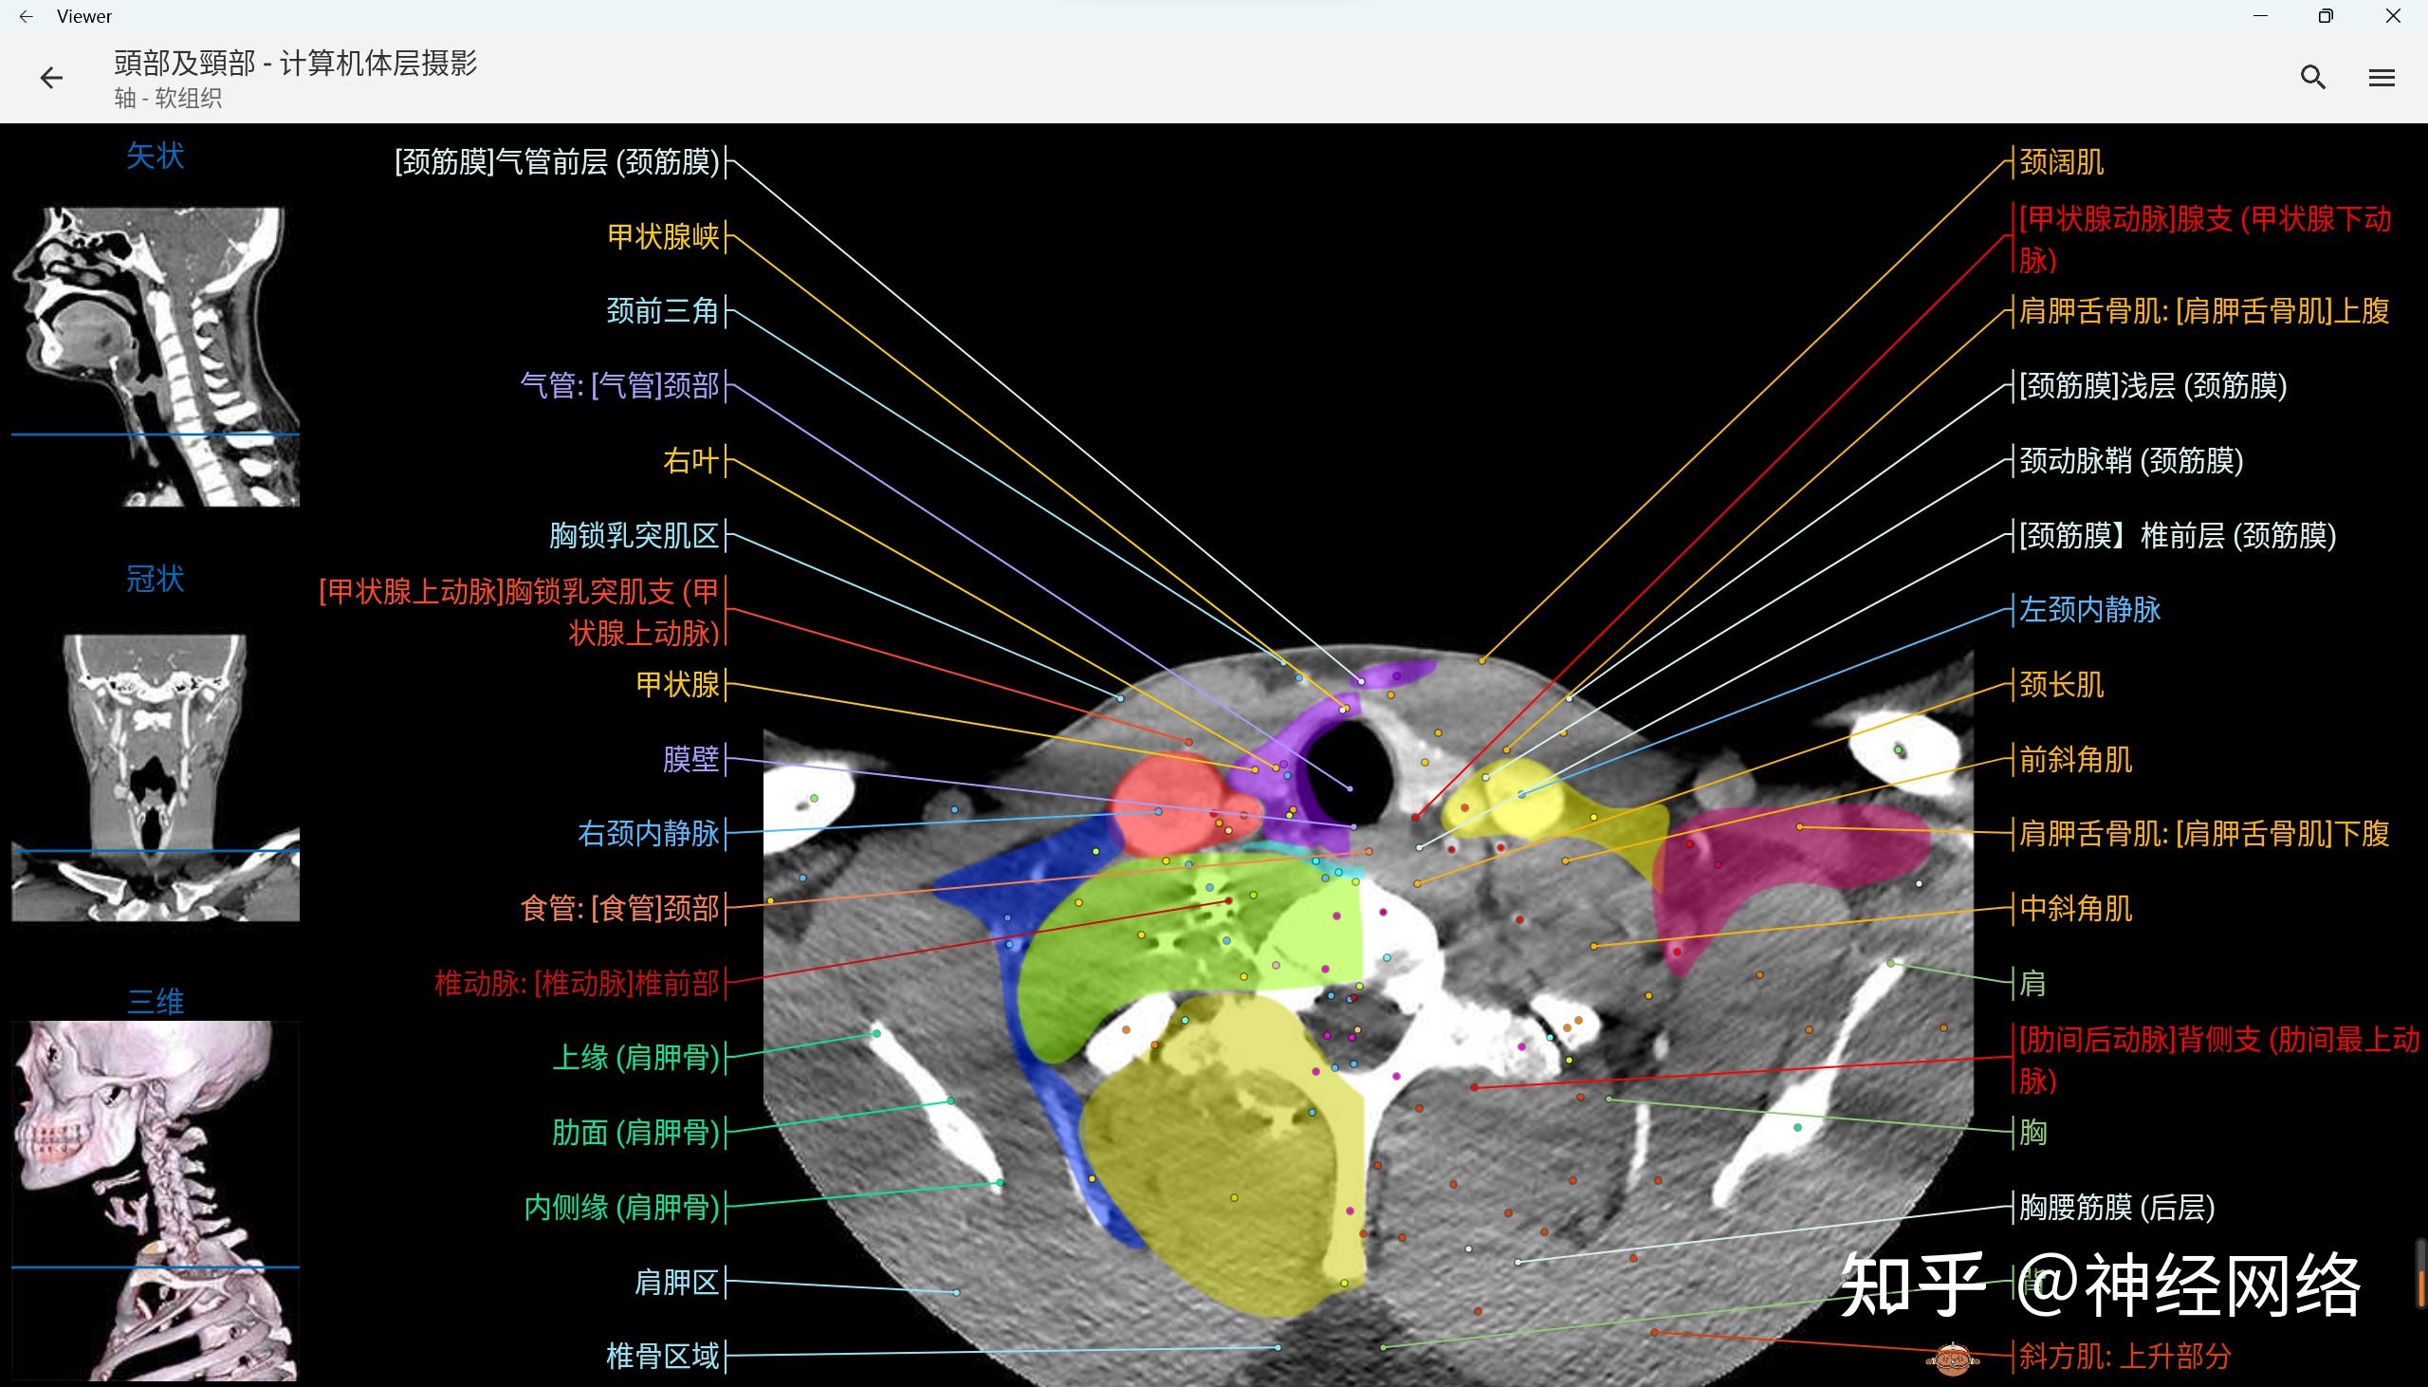Select the 矢状 view label
The image size is (2428, 1387).
156,157
